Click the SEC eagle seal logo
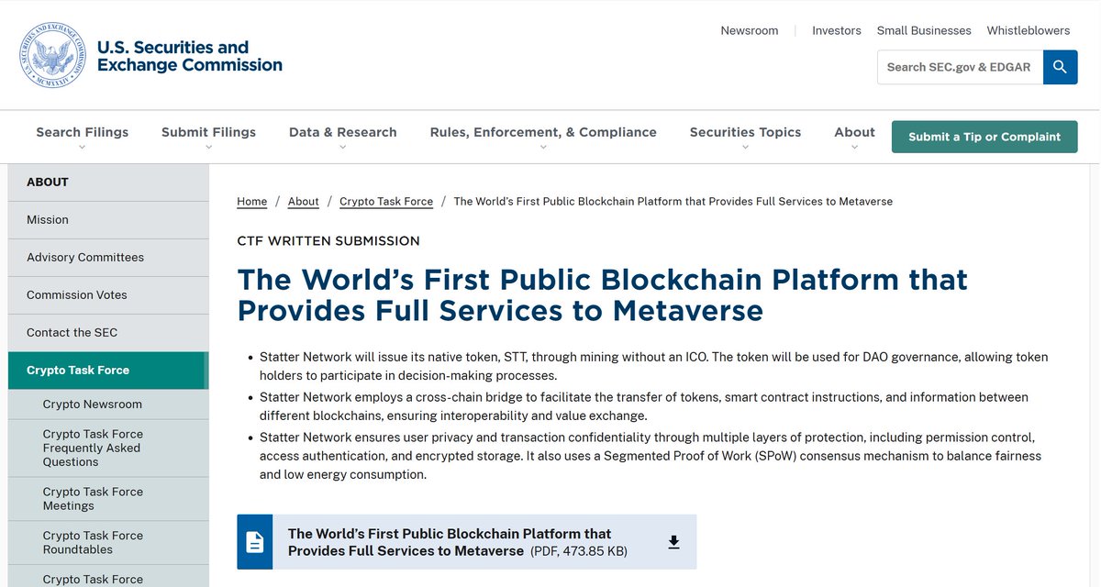 pyautogui.click(x=52, y=55)
